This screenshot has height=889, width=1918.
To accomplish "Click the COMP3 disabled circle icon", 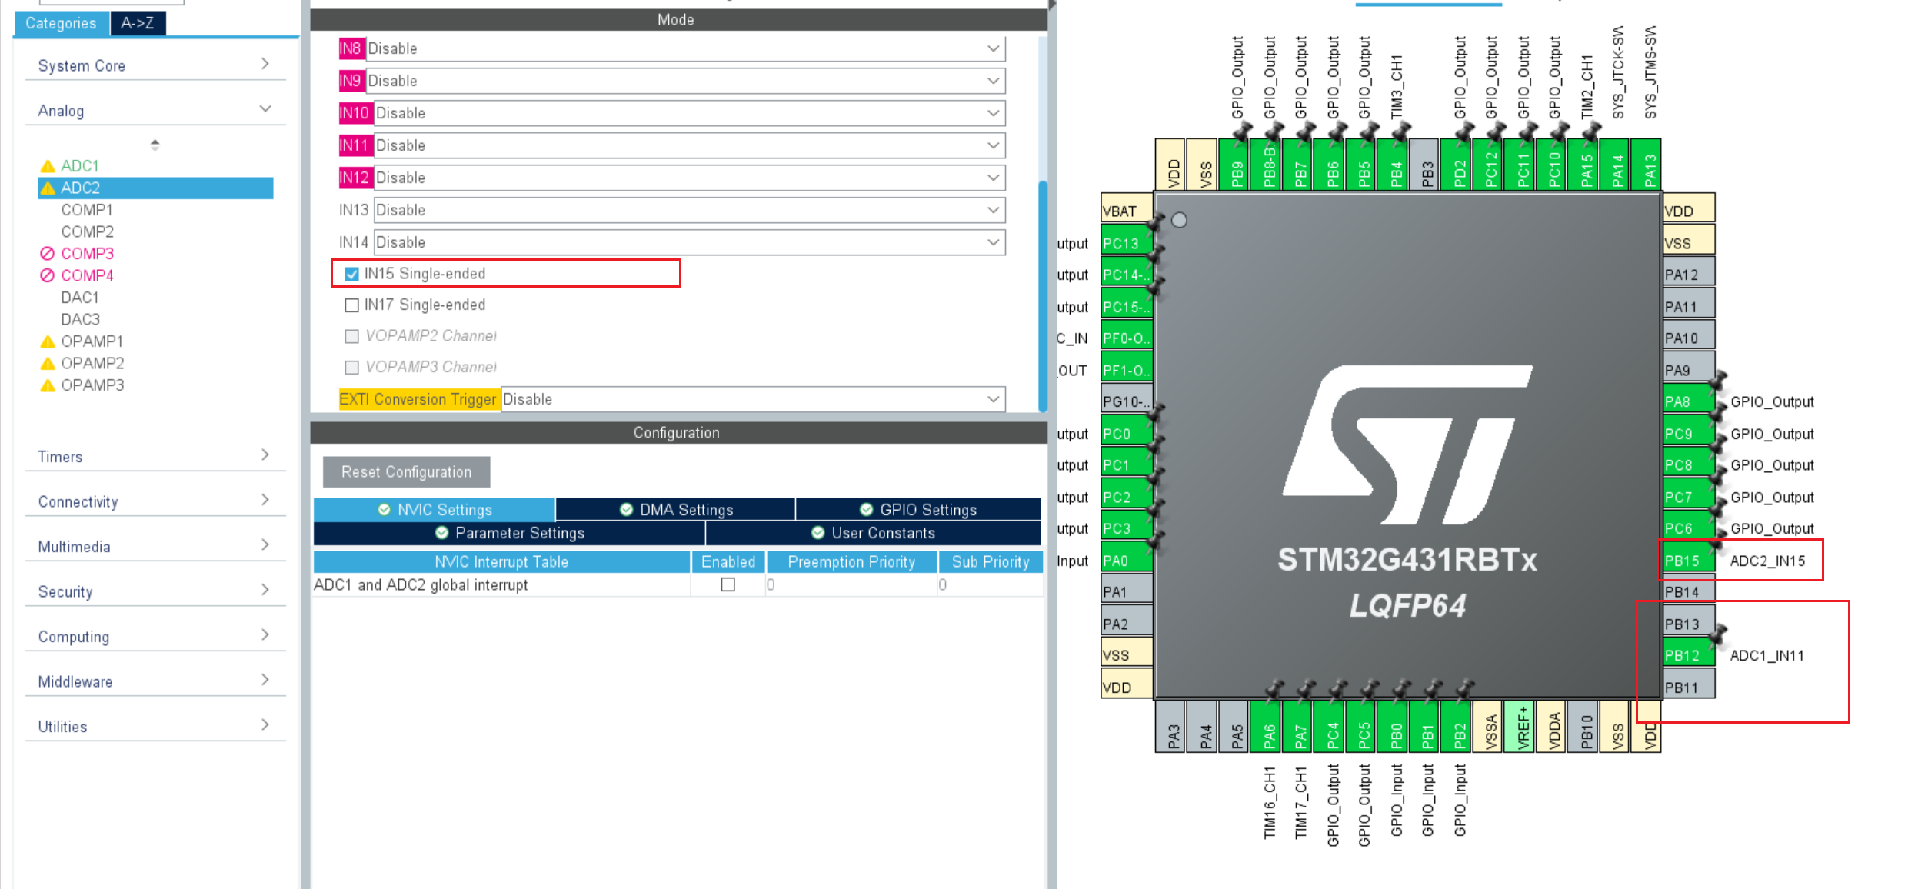I will pos(48,254).
